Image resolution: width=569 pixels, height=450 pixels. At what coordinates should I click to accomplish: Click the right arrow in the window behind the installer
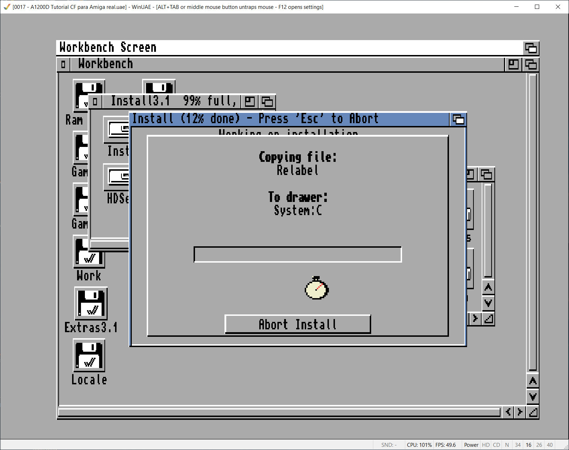click(475, 318)
